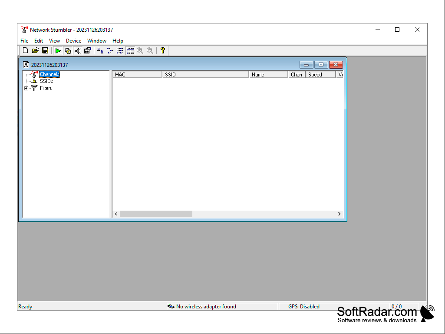The width and height of the screenshot is (445, 334).
Task: Click the Filters funnel icon
Action: [34, 88]
